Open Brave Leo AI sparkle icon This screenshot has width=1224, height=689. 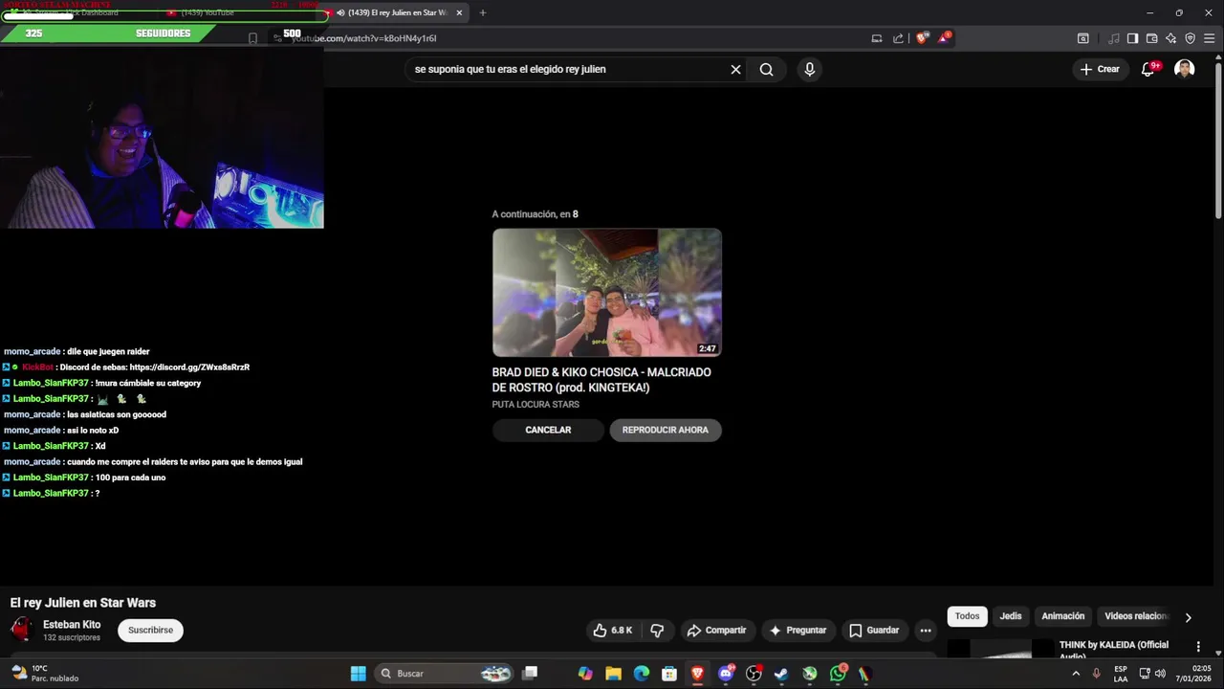[x=1170, y=38]
